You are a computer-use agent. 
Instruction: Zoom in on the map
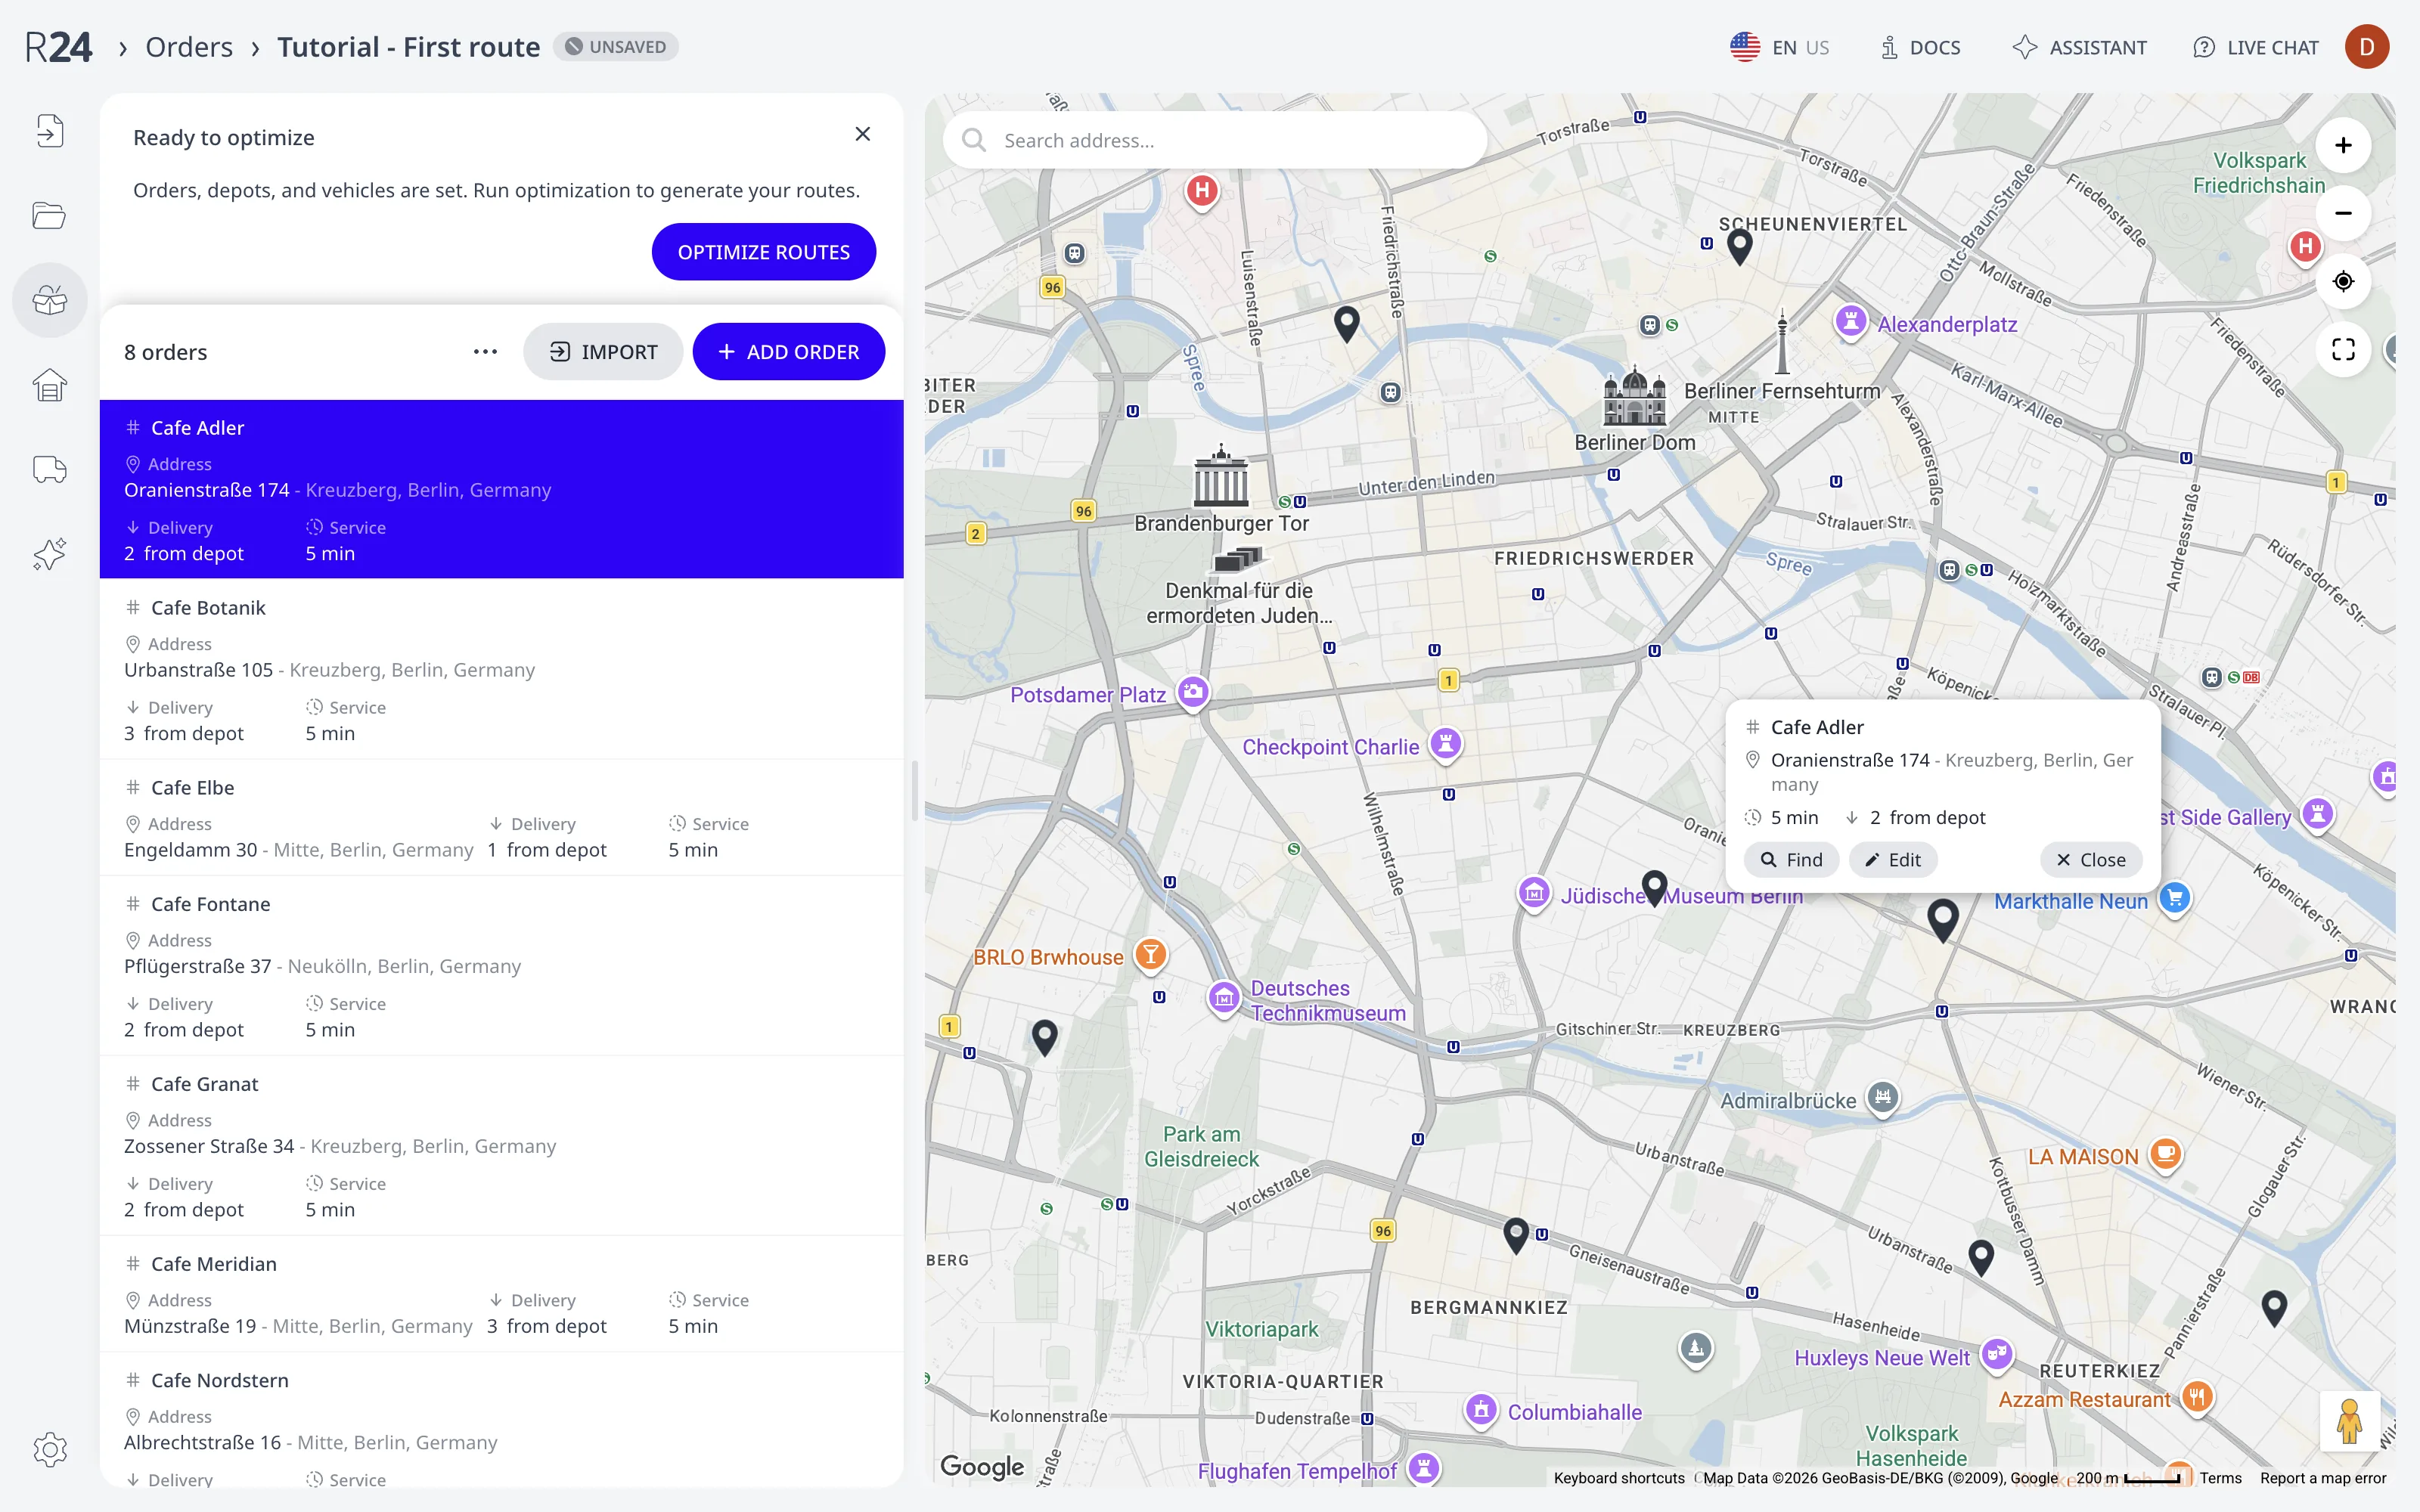click(2343, 146)
